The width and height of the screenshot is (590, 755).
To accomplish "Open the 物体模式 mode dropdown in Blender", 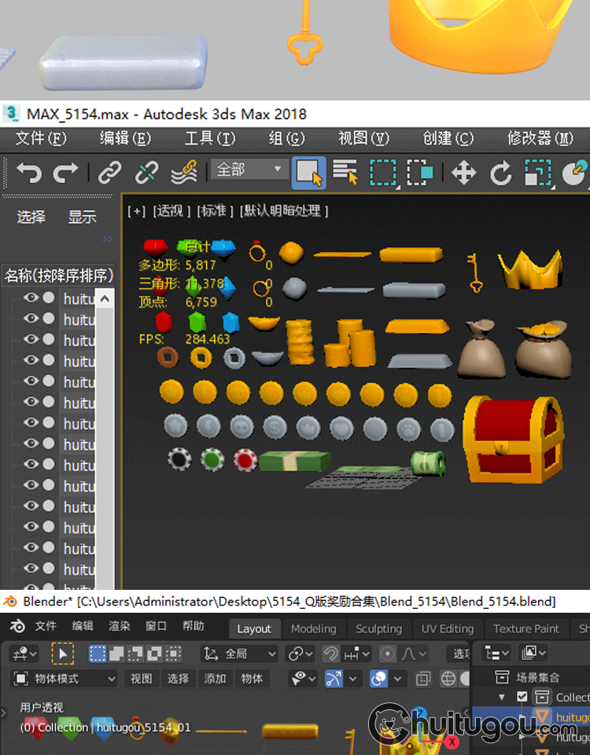I will click(x=65, y=678).
